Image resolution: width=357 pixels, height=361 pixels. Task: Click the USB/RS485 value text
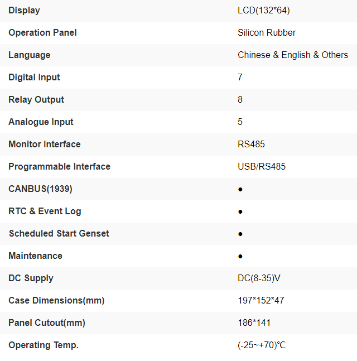tap(262, 166)
